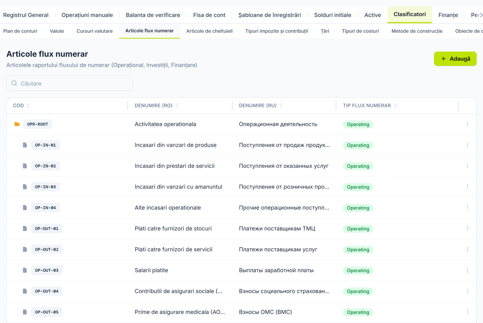Select the Plati catre furnizori de stocuri cell
Screen dimensions: 483x323
pyautogui.click(x=173, y=229)
